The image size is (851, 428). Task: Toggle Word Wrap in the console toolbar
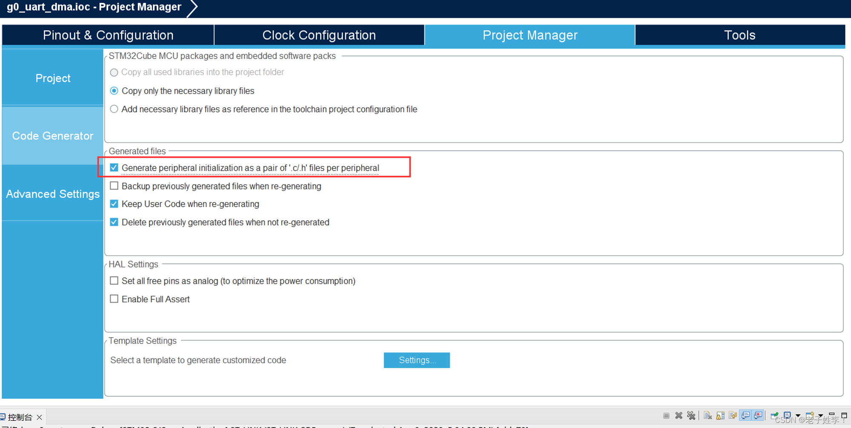point(733,415)
